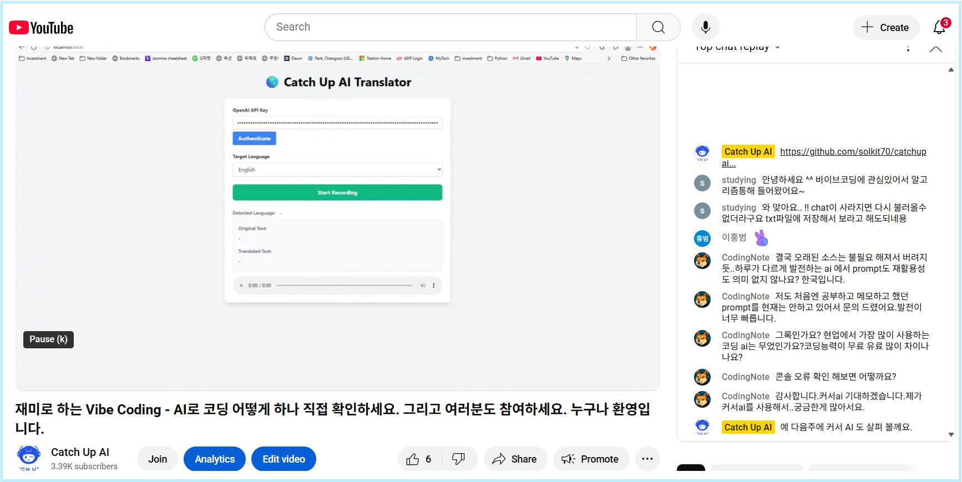This screenshot has height=482, width=962.
Task: Click the 3.39K subscribers text
Action: tap(84, 466)
